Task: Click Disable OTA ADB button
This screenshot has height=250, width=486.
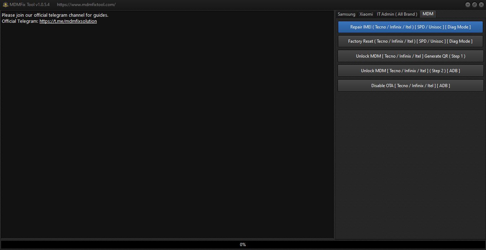Action: [410, 86]
